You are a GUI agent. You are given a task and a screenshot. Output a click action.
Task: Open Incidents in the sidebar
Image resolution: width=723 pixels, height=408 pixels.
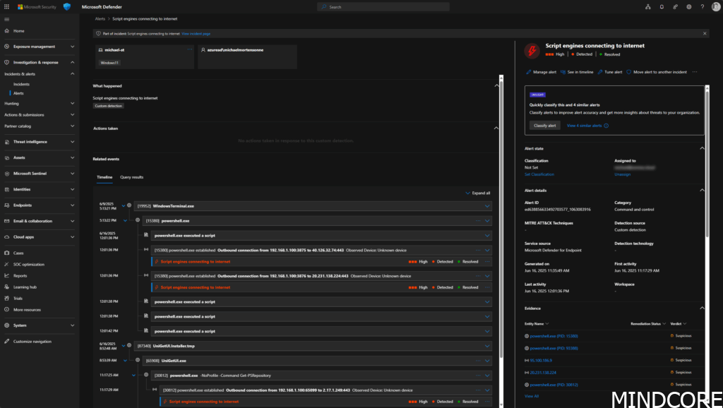point(22,85)
